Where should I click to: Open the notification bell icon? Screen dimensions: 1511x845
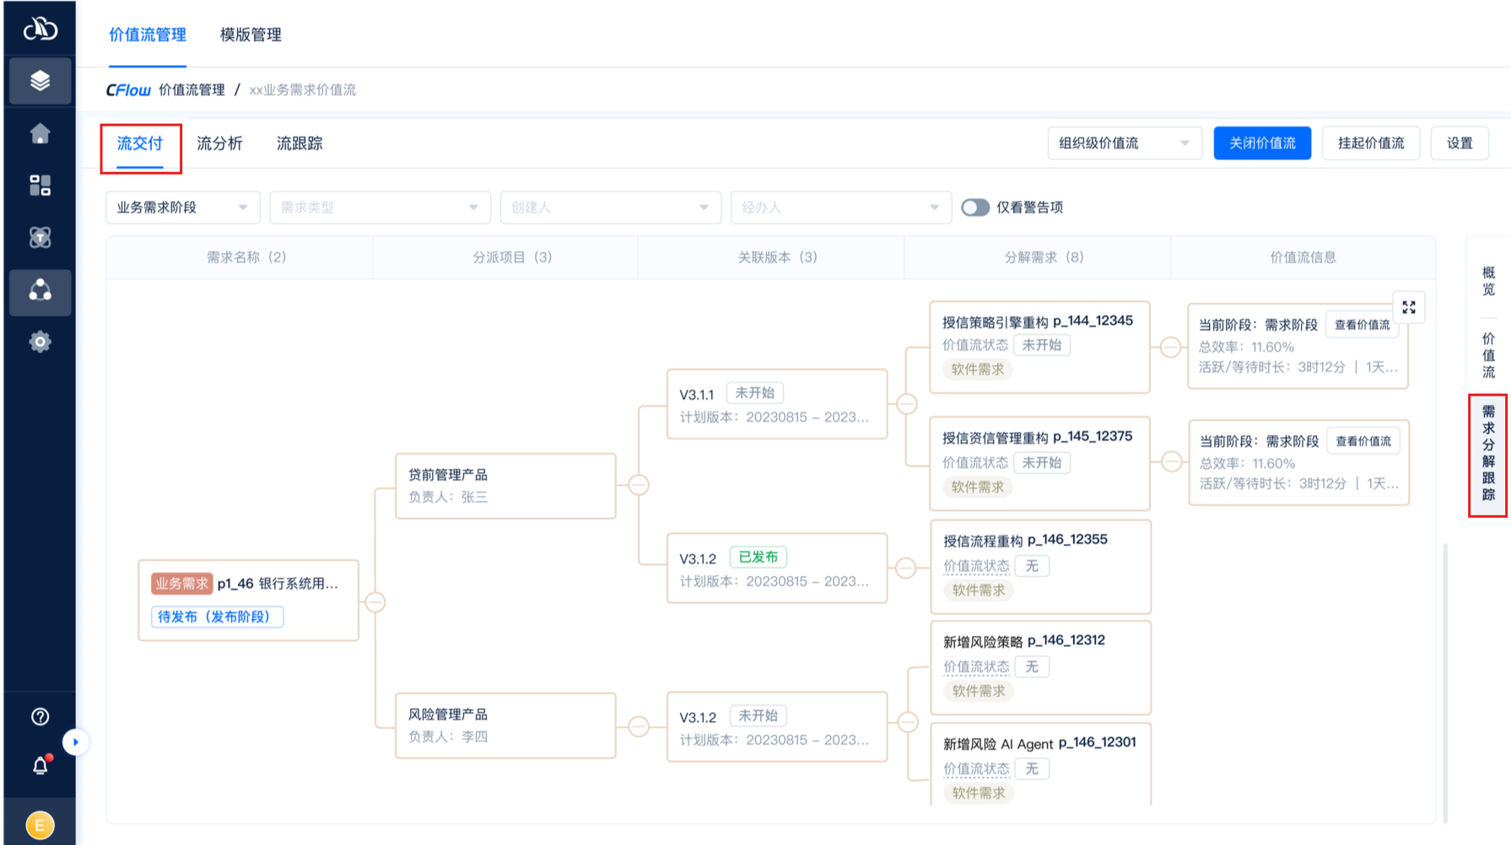coord(40,766)
